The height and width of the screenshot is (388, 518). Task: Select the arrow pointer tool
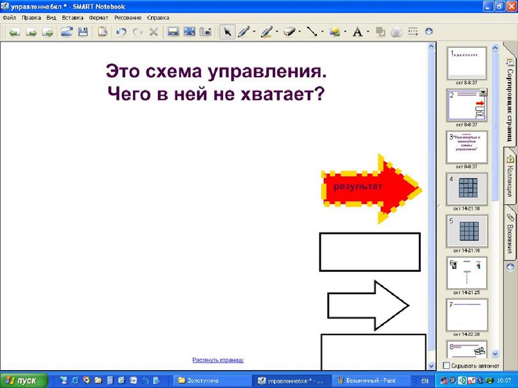pyautogui.click(x=227, y=31)
